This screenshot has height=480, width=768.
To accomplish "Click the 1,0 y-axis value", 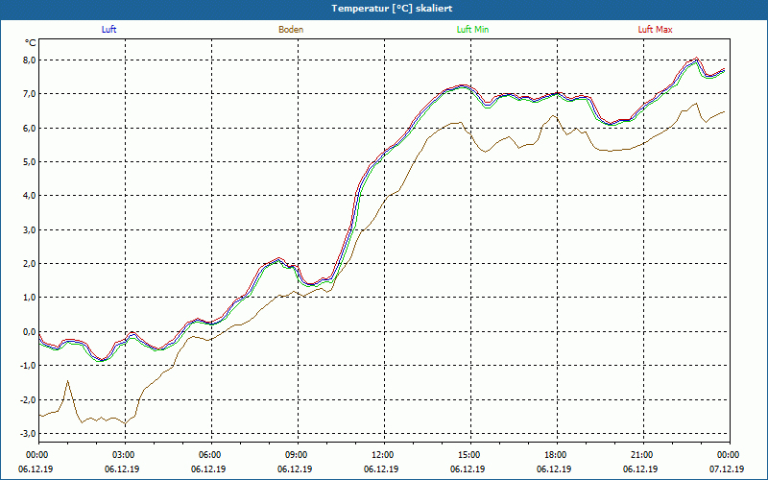I will pos(30,298).
